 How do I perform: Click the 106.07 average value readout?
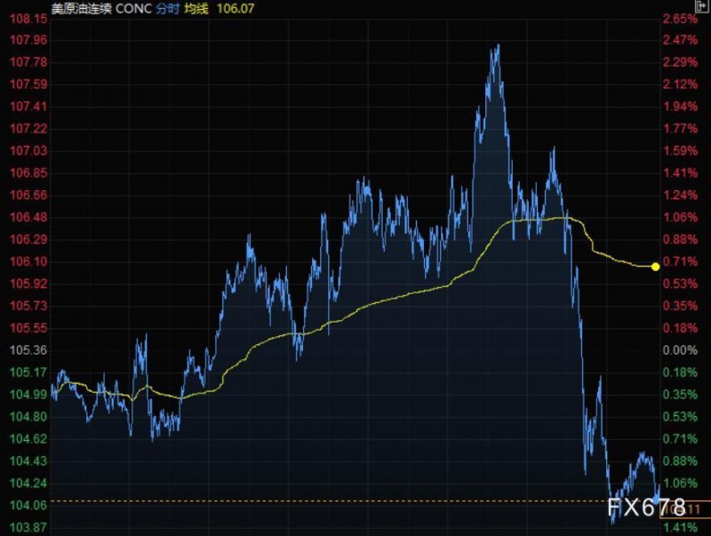(236, 9)
